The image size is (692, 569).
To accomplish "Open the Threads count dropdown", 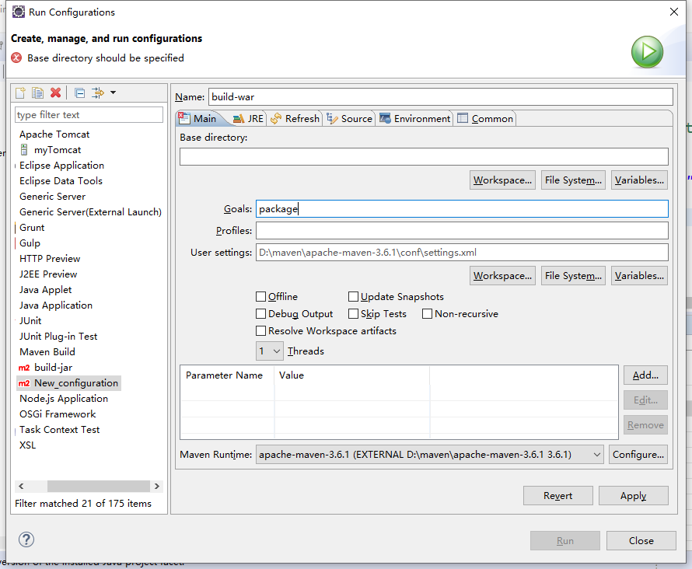I will (270, 351).
